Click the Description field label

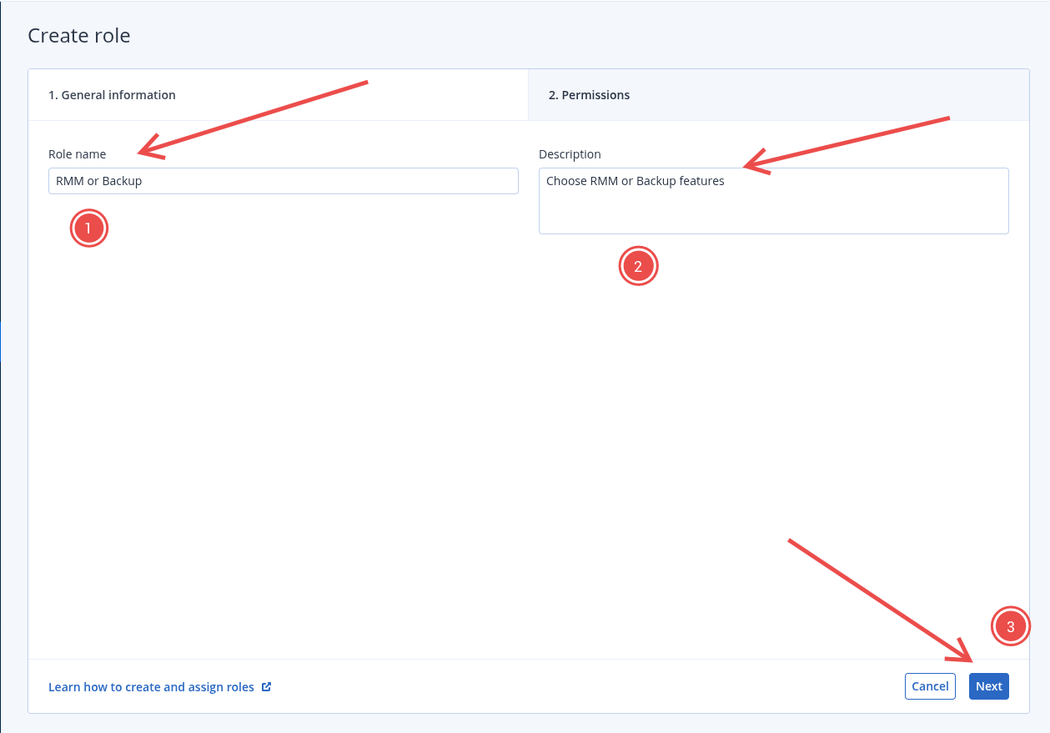click(570, 154)
